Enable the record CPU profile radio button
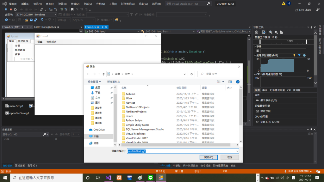This screenshot has width=324, height=182. click(x=257, y=122)
